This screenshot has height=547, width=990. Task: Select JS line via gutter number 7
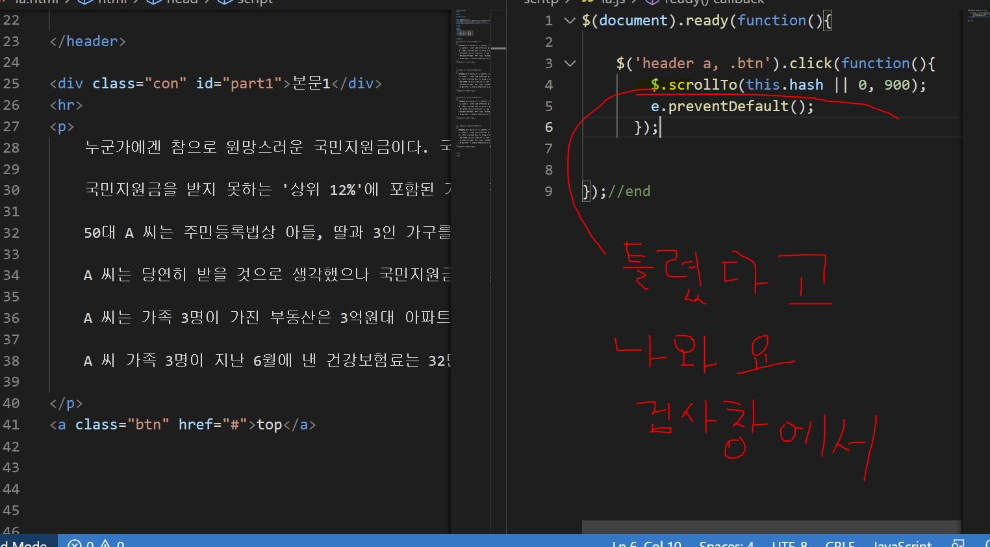point(549,149)
